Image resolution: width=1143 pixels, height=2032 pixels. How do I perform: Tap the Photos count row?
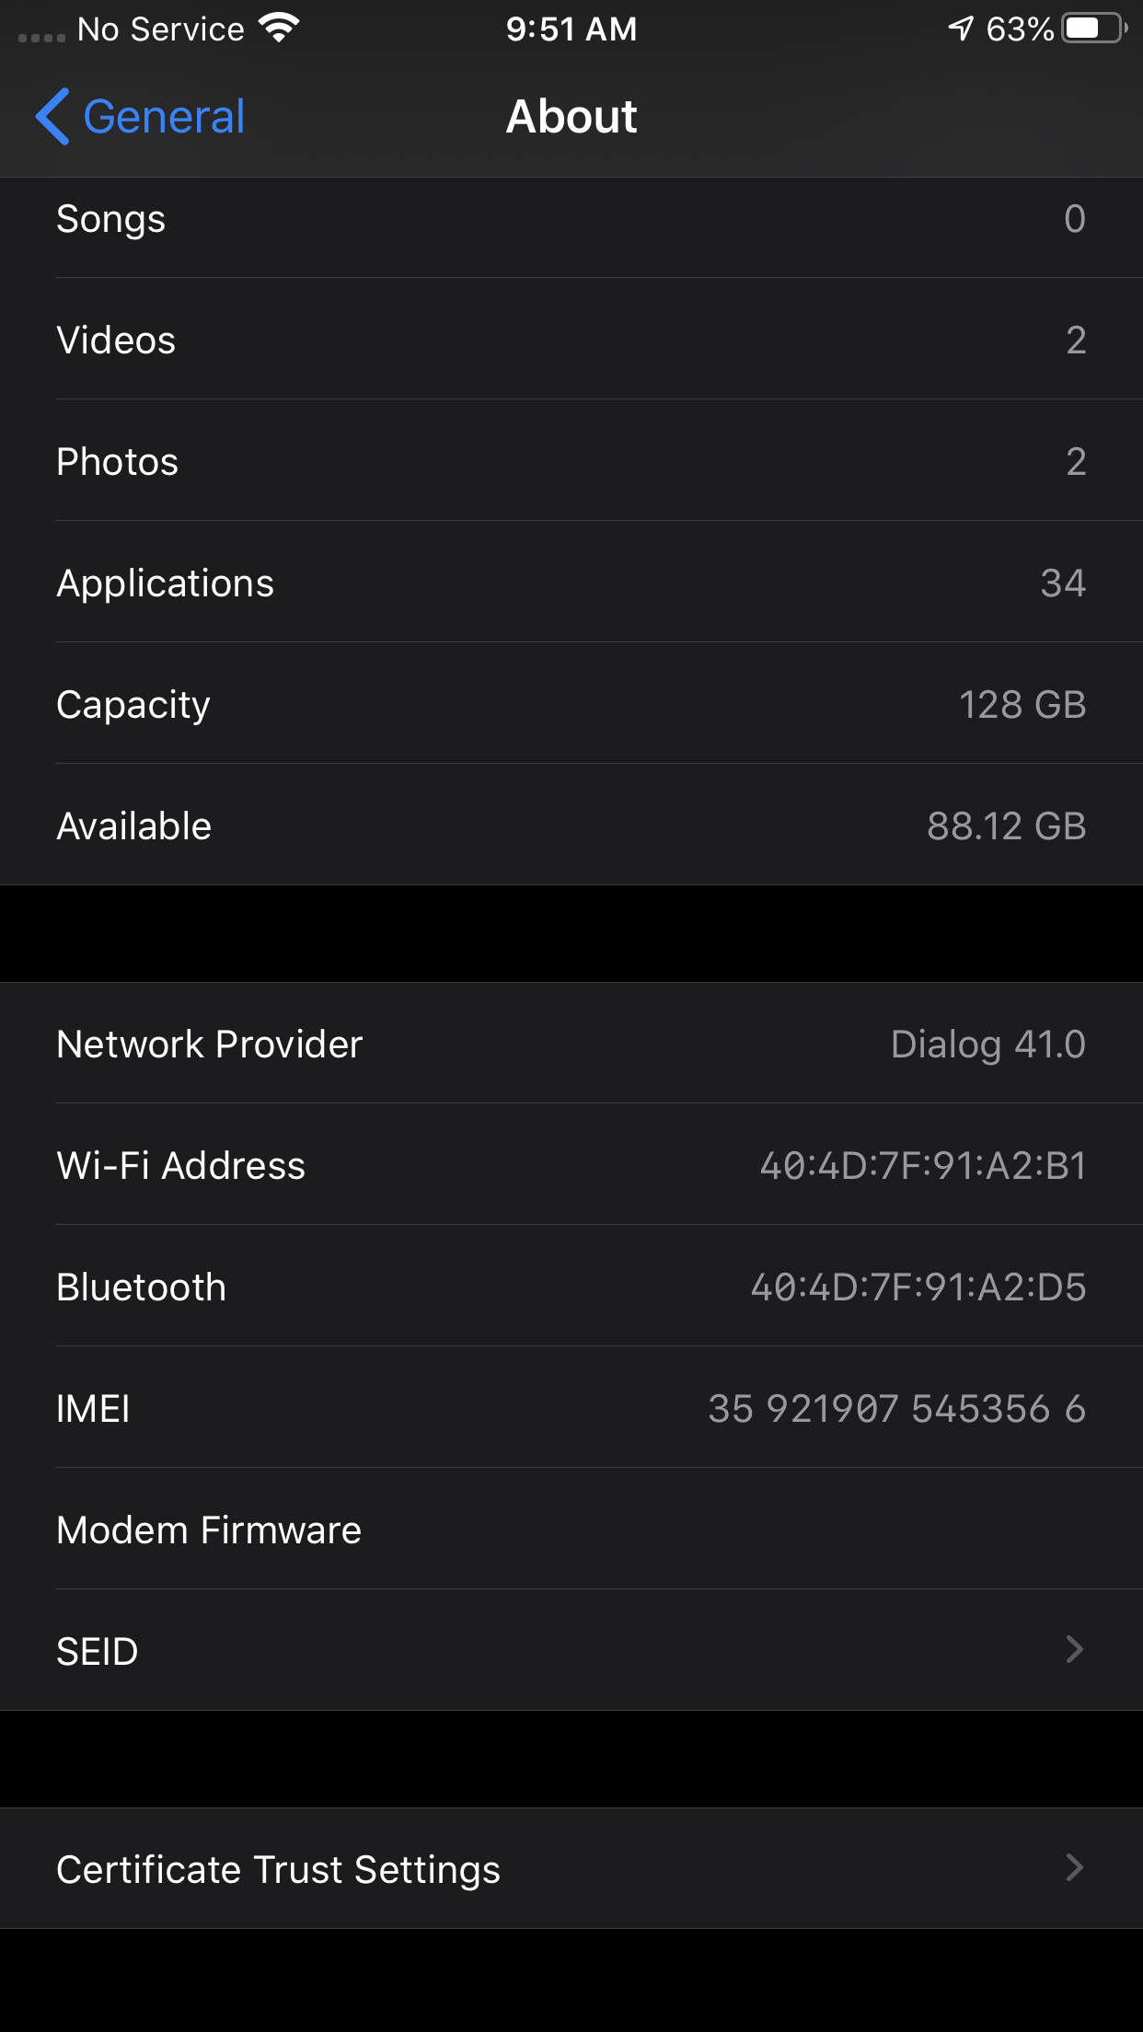click(x=571, y=461)
